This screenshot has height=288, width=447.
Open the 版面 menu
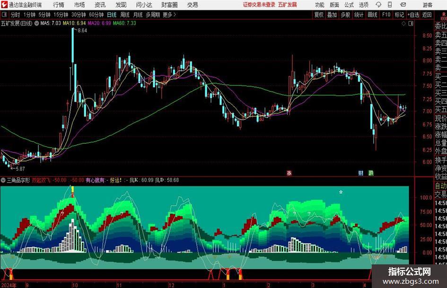[x=334, y=5]
